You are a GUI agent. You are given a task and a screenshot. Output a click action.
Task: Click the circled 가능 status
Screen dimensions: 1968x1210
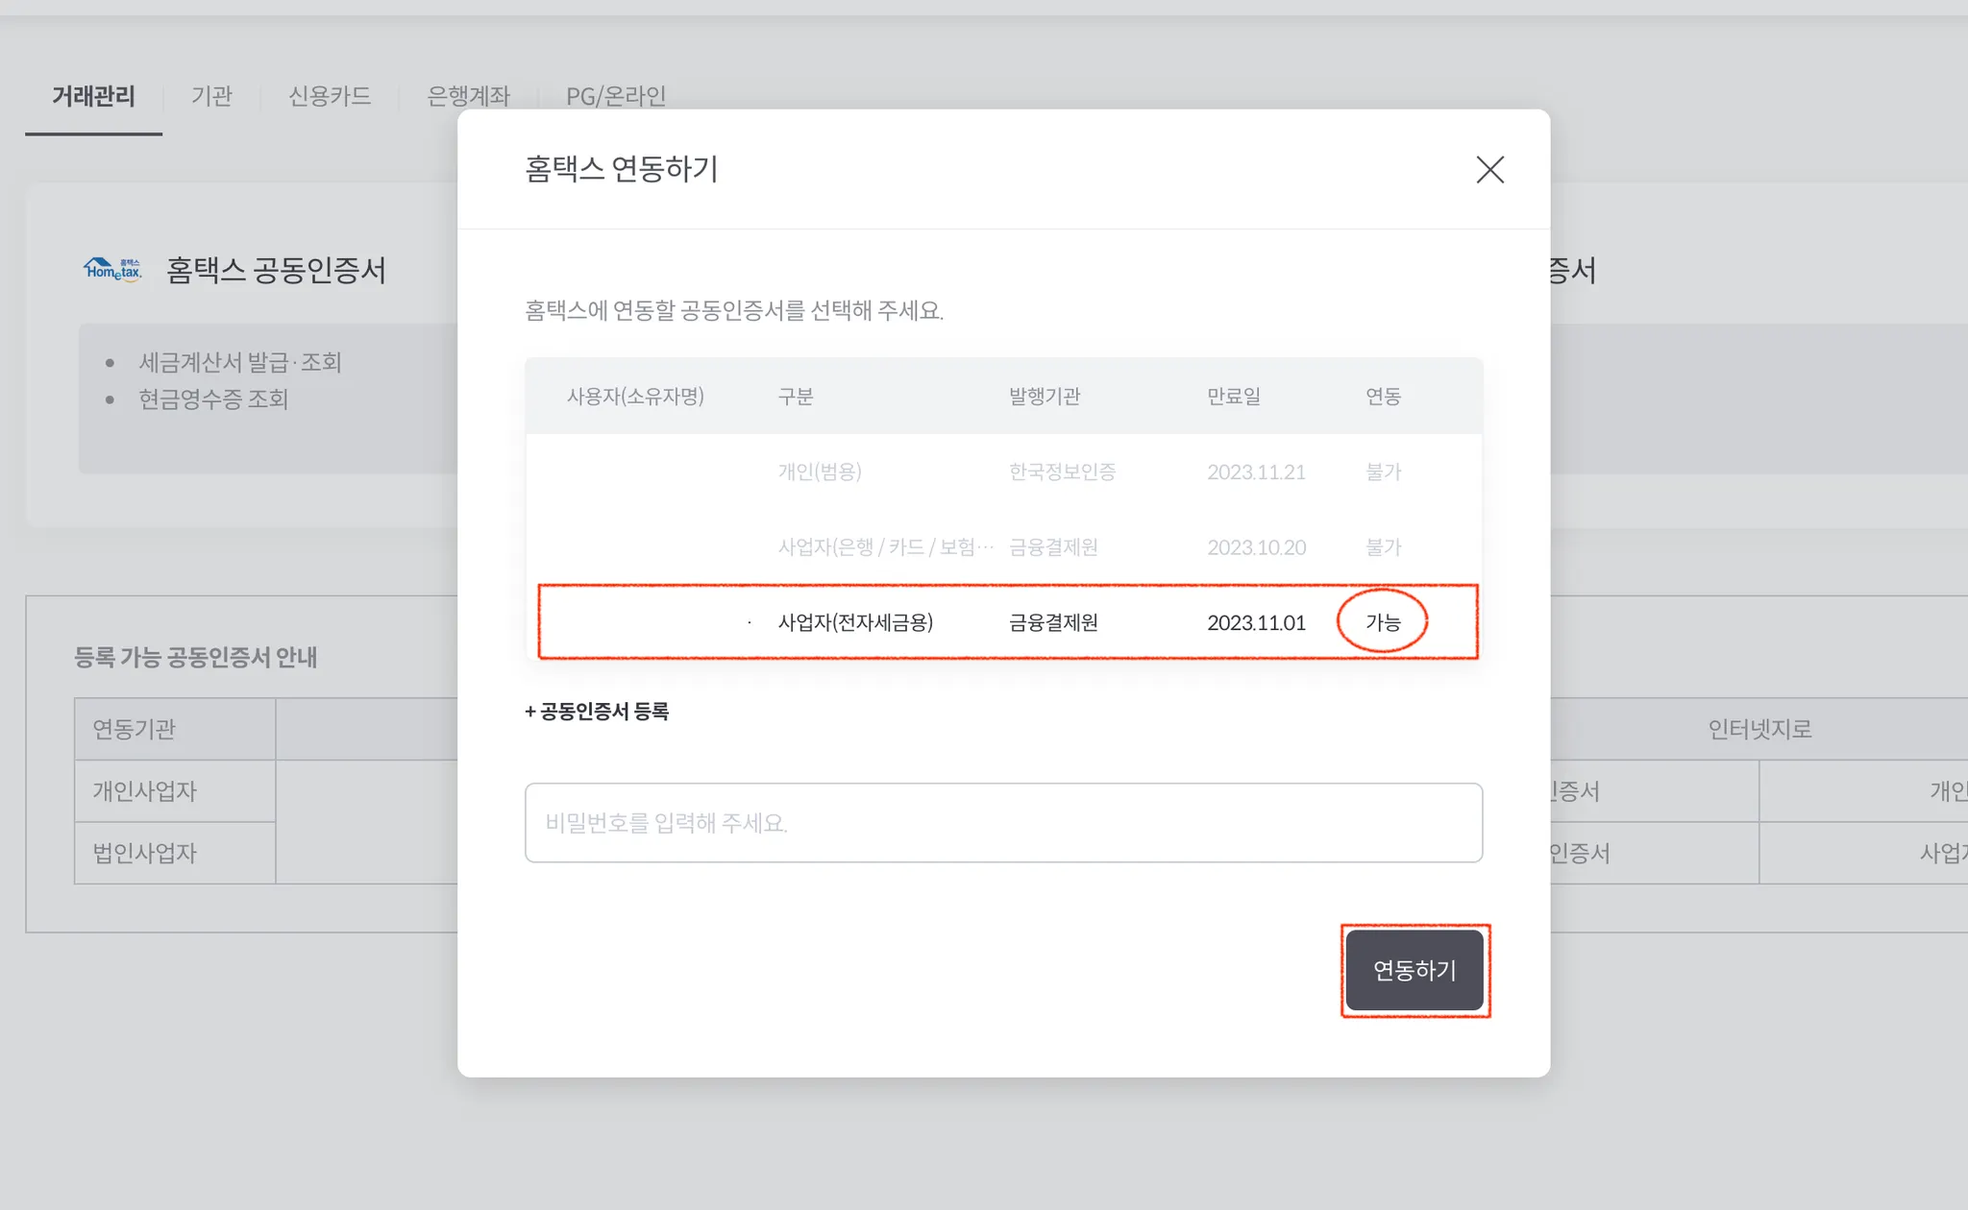click(x=1383, y=622)
